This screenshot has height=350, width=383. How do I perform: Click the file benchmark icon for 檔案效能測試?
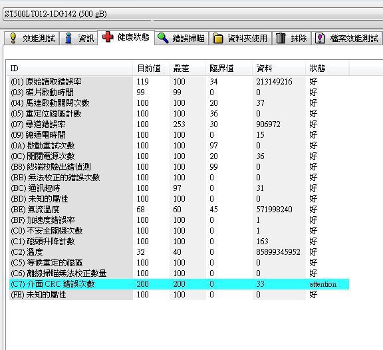(x=320, y=39)
